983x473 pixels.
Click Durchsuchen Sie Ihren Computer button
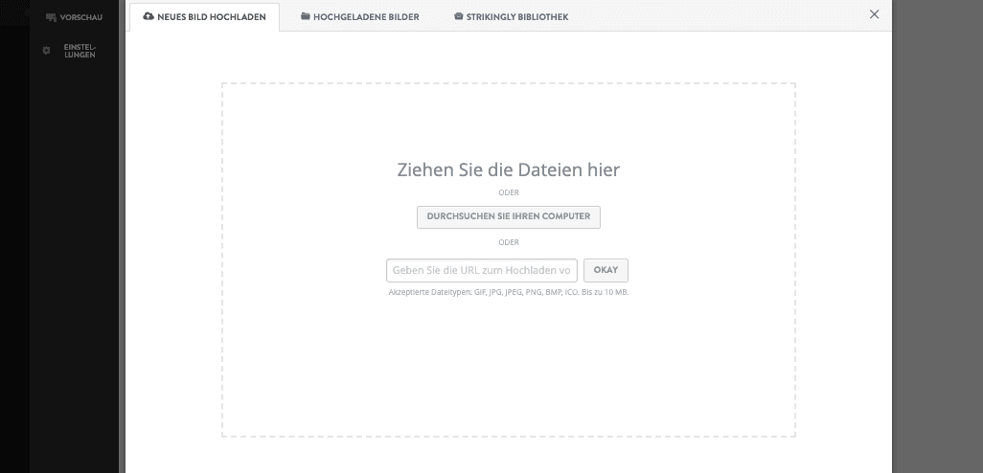(509, 216)
